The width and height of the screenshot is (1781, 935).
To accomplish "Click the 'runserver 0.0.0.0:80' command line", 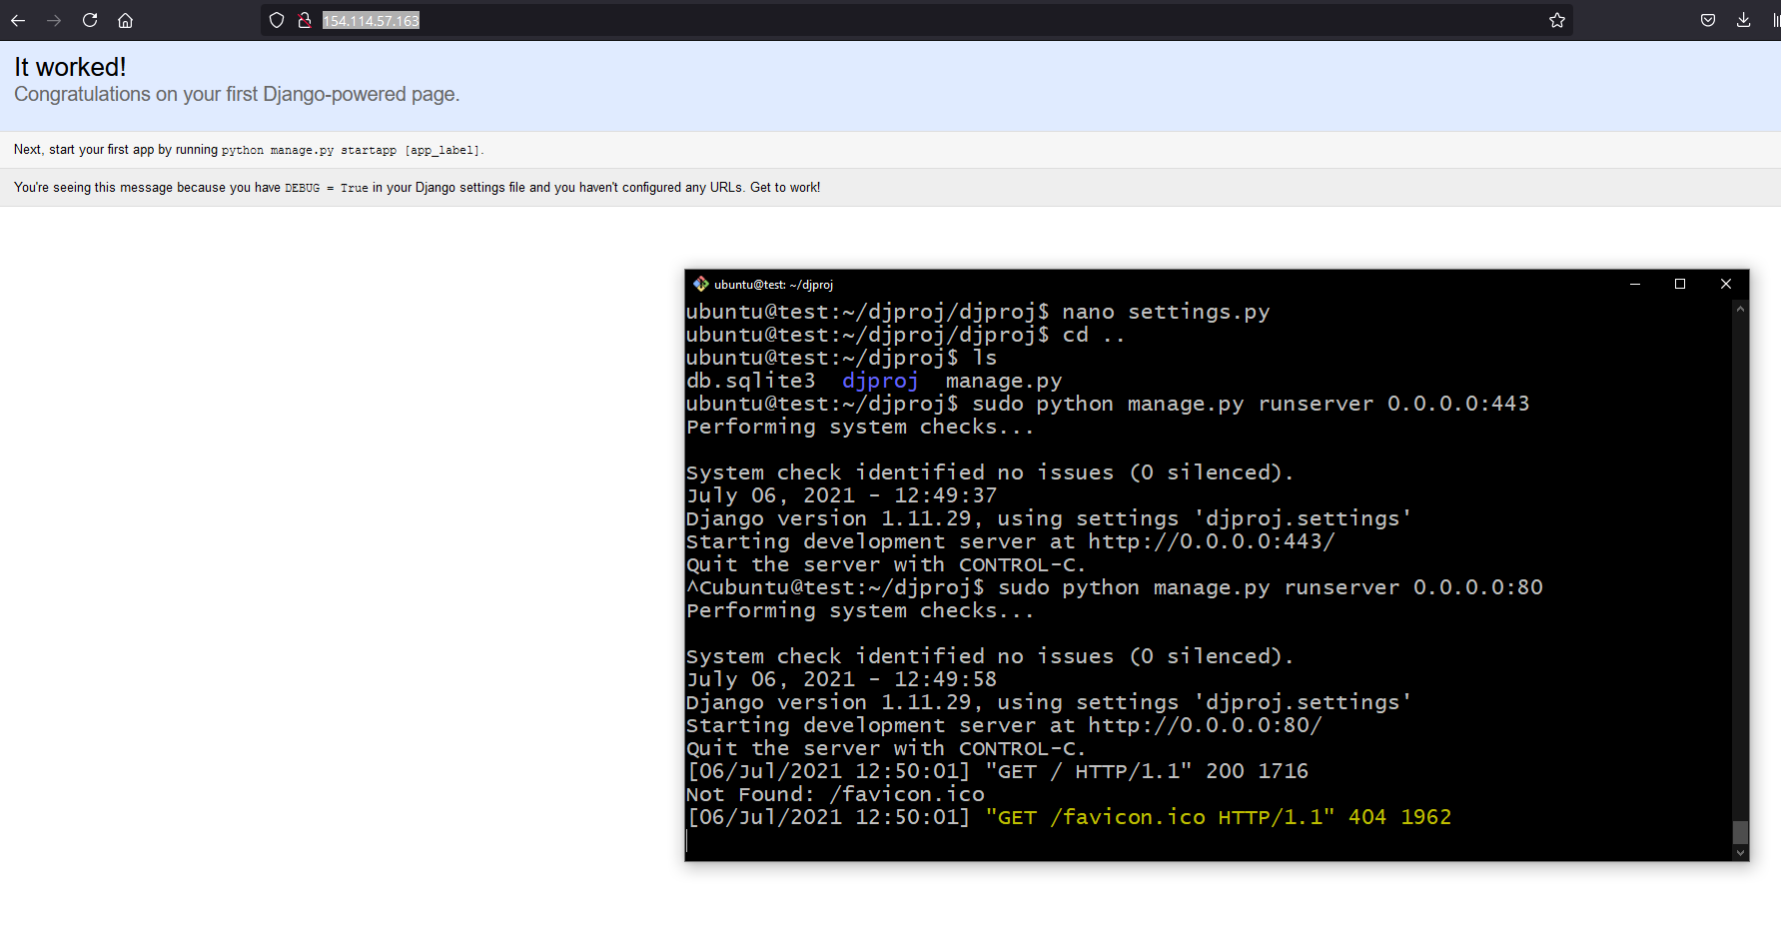I will pos(1115,587).
